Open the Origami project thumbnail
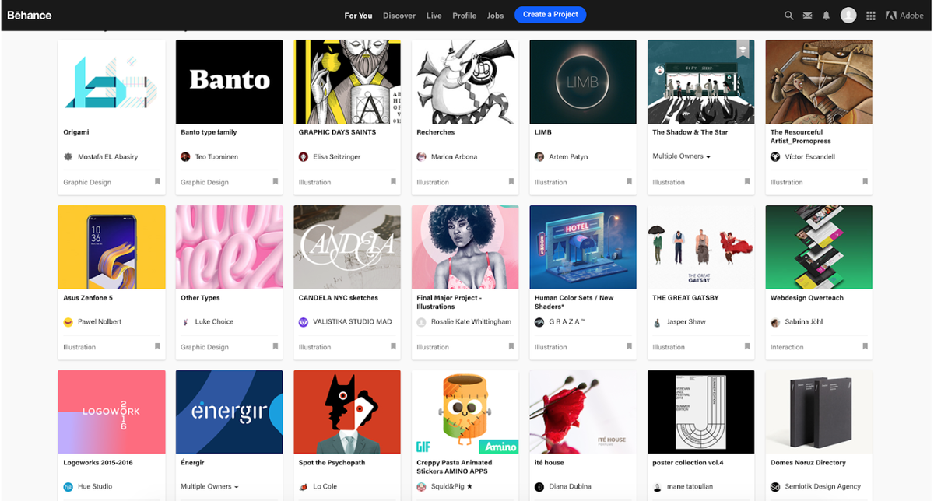This screenshot has width=934, height=501. (111, 82)
